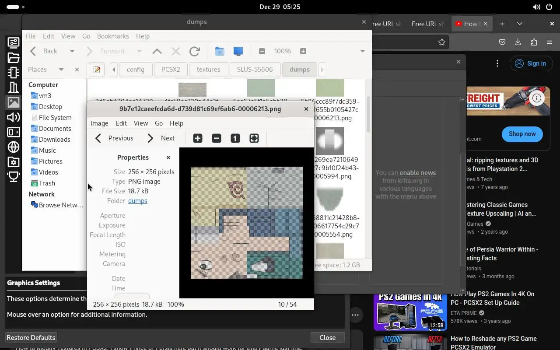Image resolution: width=560 pixels, height=350 pixels.
Task: Show image at normal size
Action: click(235, 138)
